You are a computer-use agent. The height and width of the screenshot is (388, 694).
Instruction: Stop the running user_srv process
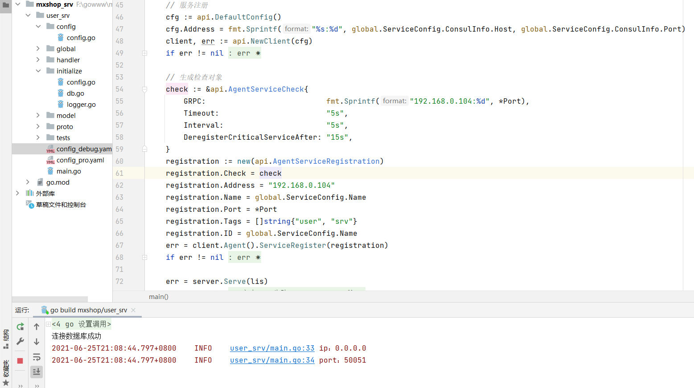[x=20, y=361]
